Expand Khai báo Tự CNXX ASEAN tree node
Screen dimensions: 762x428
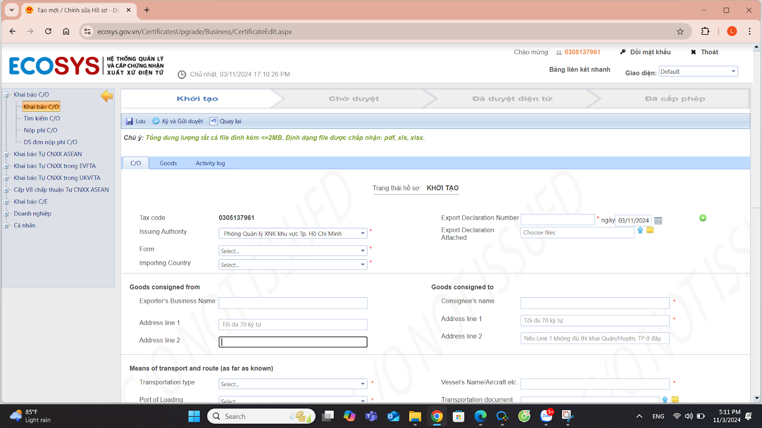(x=6, y=154)
